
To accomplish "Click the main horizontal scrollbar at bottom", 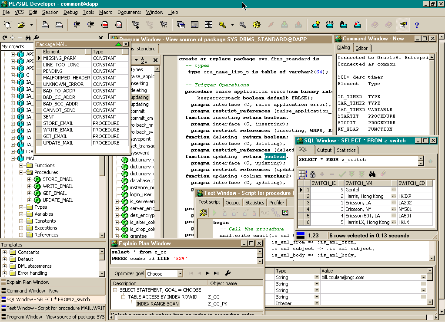I will pyautogui.click(x=272, y=318).
